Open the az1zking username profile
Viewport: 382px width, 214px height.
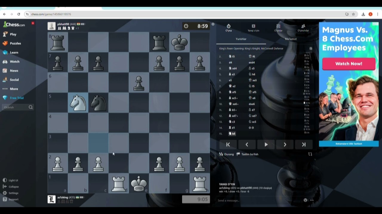pos(63,197)
